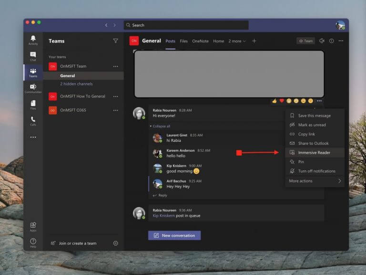This screenshot has height=275, width=366.
Task: Choose Copy link from menu
Action: click(315, 134)
